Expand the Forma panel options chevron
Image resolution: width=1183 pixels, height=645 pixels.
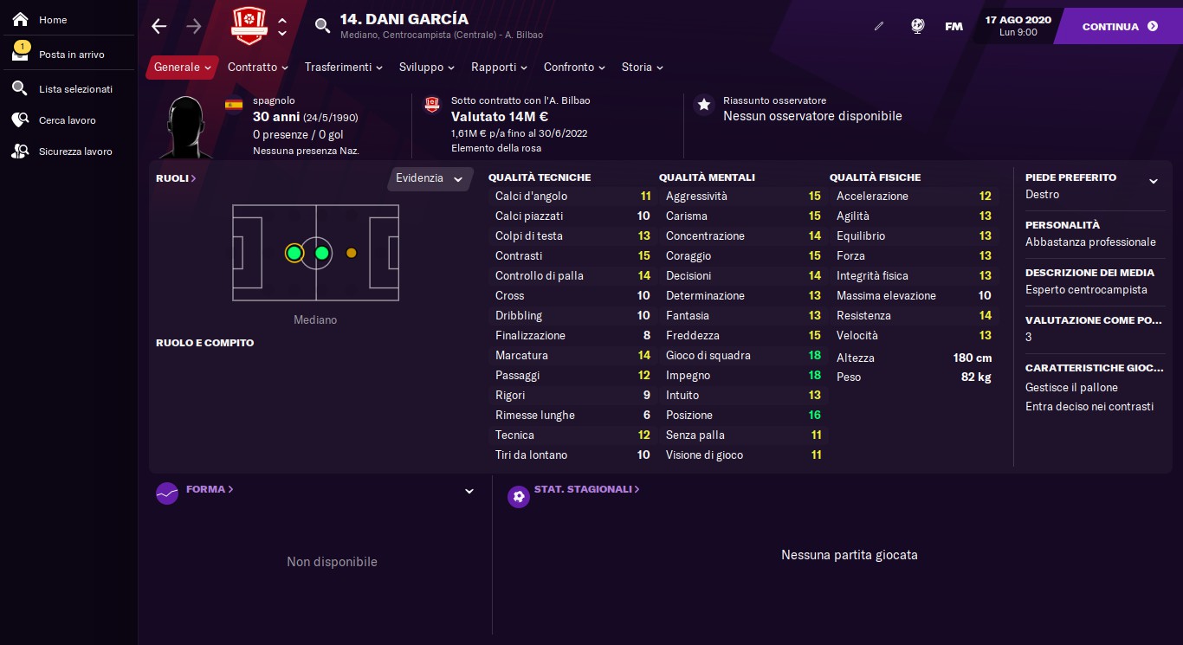pyautogui.click(x=469, y=491)
